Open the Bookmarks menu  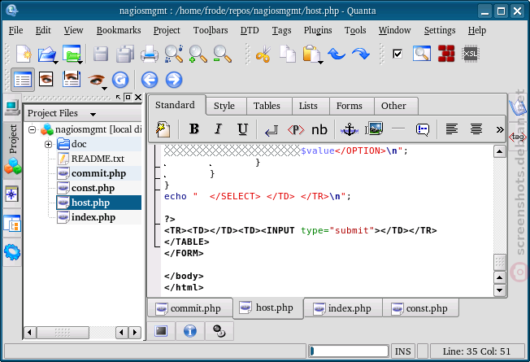point(119,30)
